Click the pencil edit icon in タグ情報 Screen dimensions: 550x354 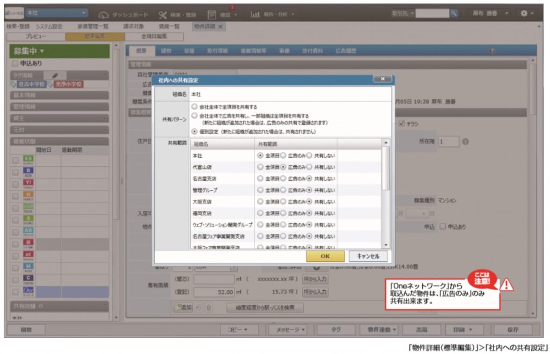pyautogui.click(x=55, y=75)
